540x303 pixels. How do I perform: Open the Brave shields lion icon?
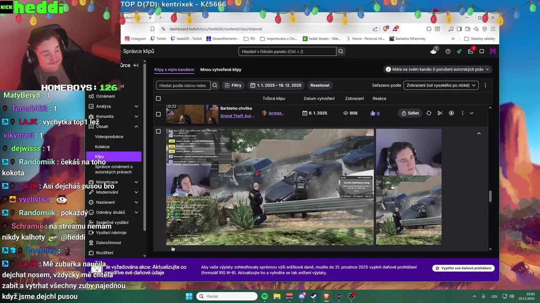(x=386, y=29)
